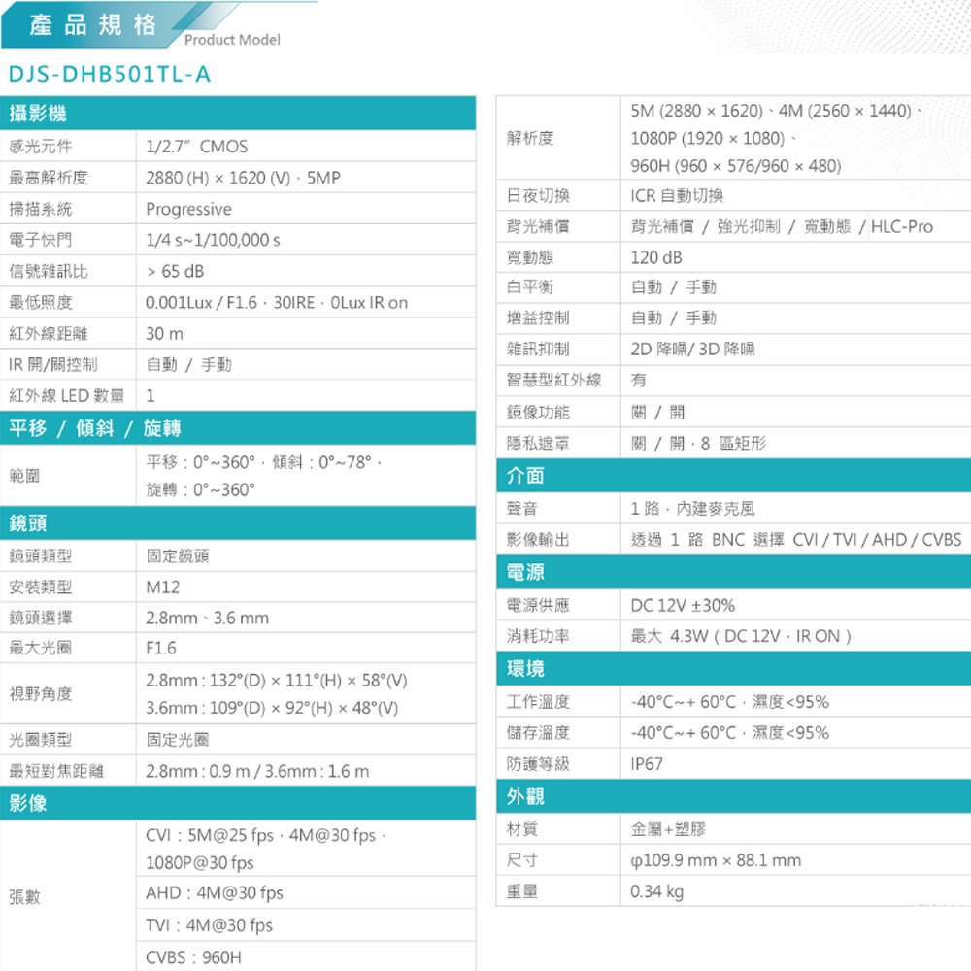Click the 120 dB wide dynamic value
The height and width of the screenshot is (971, 971).
pyautogui.click(x=656, y=257)
